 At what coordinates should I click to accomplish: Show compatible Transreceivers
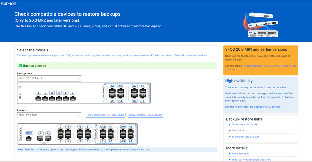click(145, 115)
